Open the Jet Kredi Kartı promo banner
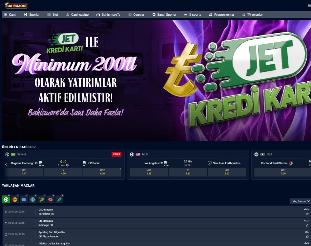The image size is (311, 246). tap(156, 80)
